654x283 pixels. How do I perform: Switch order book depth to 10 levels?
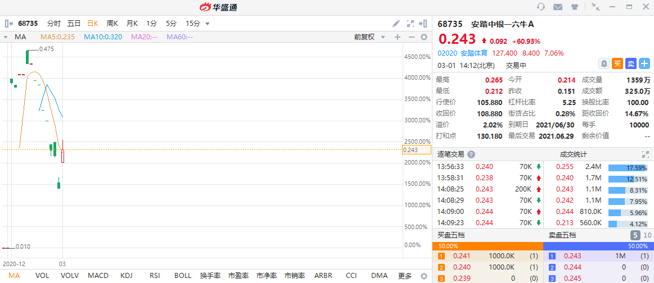[x=647, y=235]
